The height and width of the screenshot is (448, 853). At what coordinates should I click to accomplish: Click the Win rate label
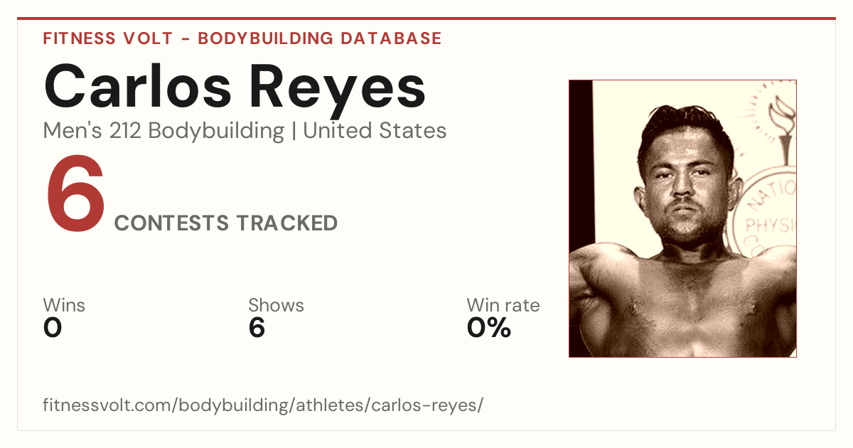[503, 305]
